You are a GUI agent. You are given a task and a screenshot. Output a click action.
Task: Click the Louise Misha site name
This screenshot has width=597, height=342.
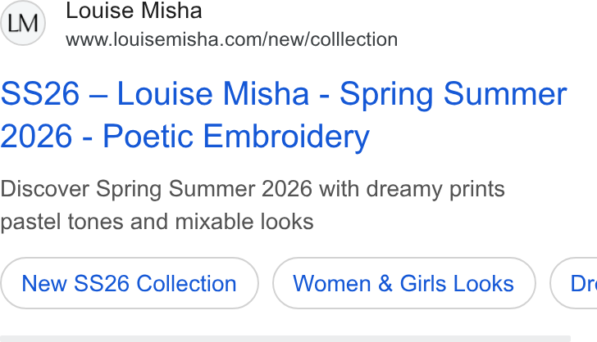coord(134,11)
